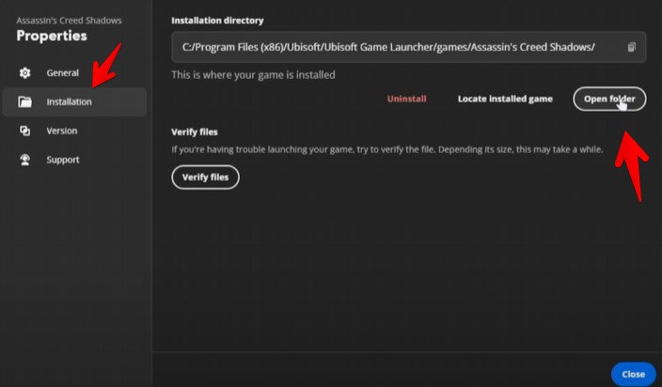Choose Locate installed game

coord(505,99)
